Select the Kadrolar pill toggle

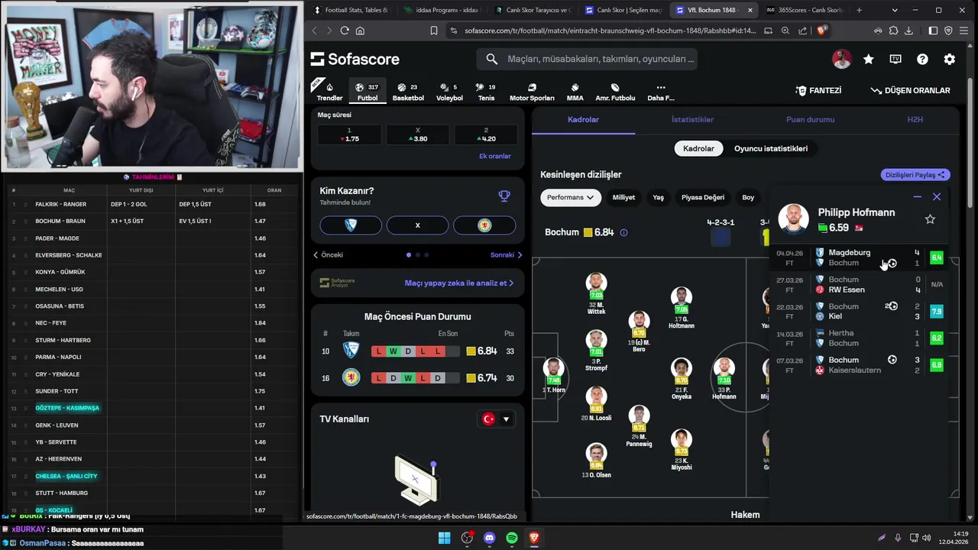coord(698,149)
